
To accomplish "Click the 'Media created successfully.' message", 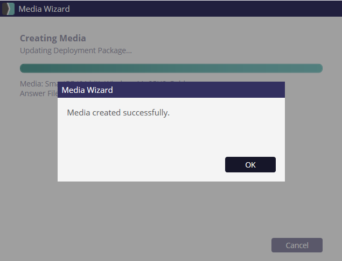I will point(118,113).
